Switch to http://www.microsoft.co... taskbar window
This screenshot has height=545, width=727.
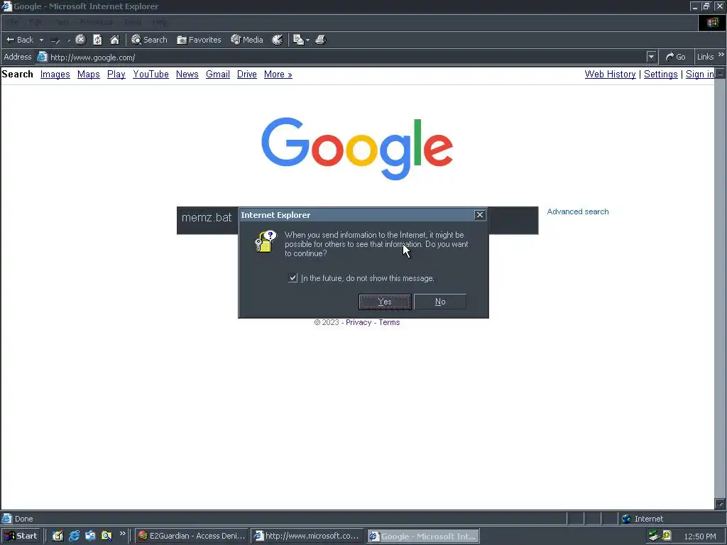coord(308,536)
